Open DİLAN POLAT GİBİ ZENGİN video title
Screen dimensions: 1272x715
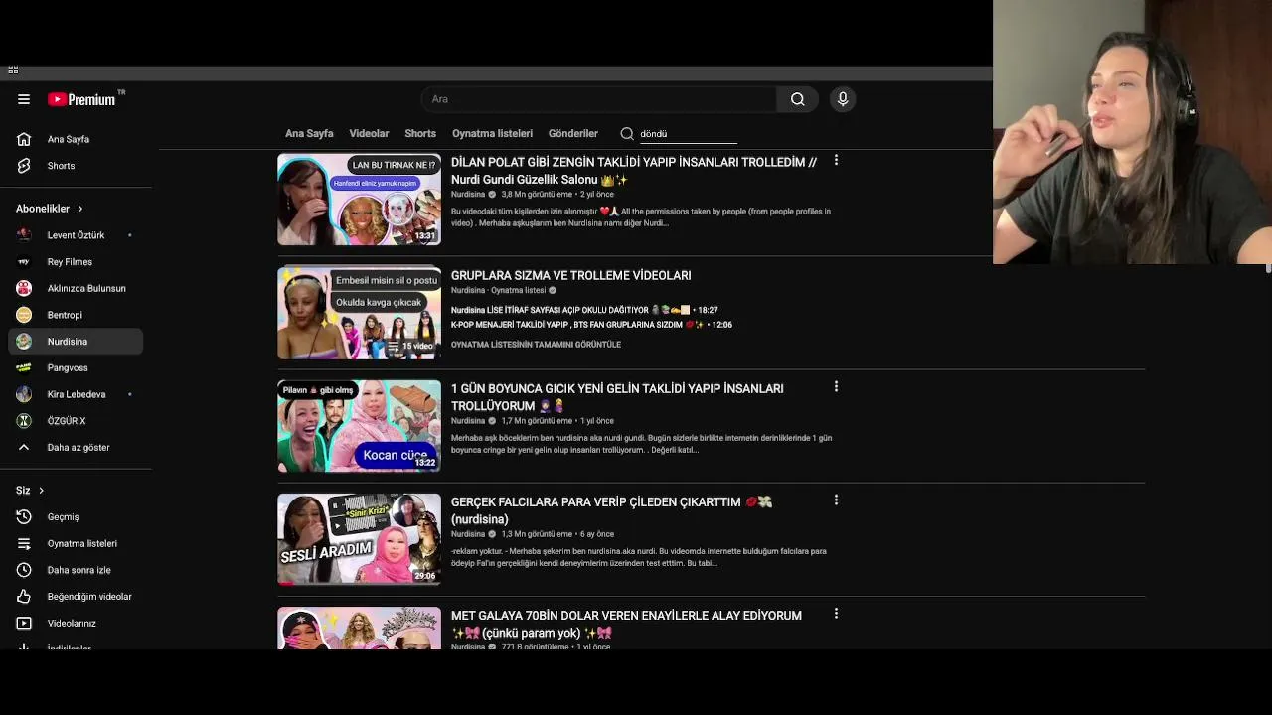click(x=634, y=171)
